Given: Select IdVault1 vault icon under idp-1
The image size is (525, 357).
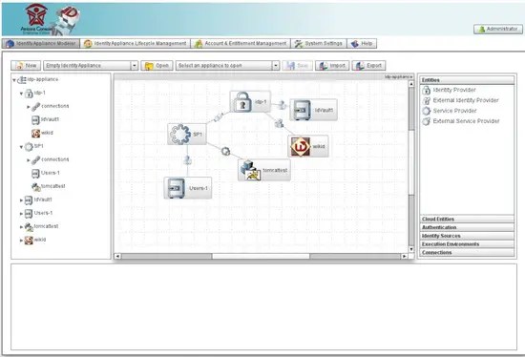Looking at the screenshot, I should click(35, 120).
